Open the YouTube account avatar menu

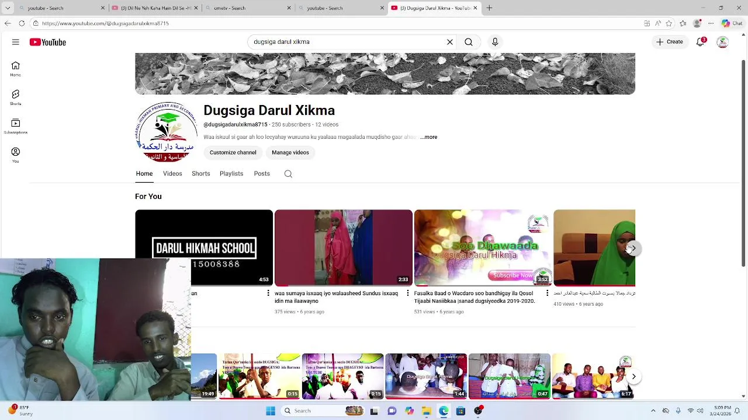pos(723,42)
